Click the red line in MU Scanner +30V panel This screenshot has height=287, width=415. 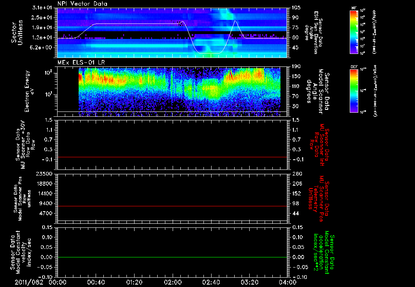coord(172,157)
